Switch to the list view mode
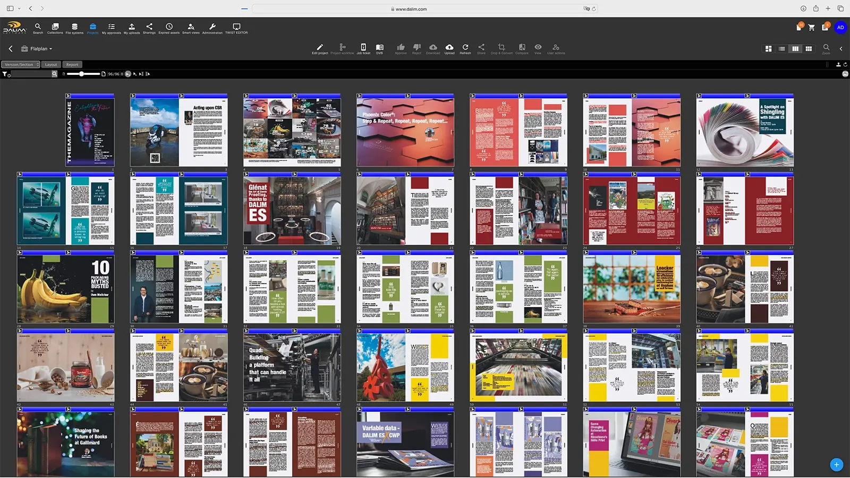 click(781, 48)
